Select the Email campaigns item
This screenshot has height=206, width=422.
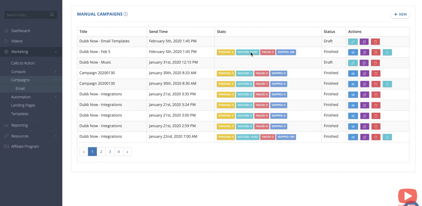pyautogui.click(x=20, y=88)
